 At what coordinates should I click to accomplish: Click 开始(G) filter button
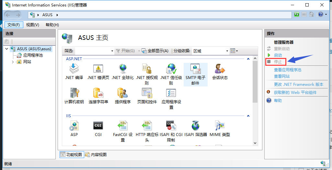pos(125,51)
